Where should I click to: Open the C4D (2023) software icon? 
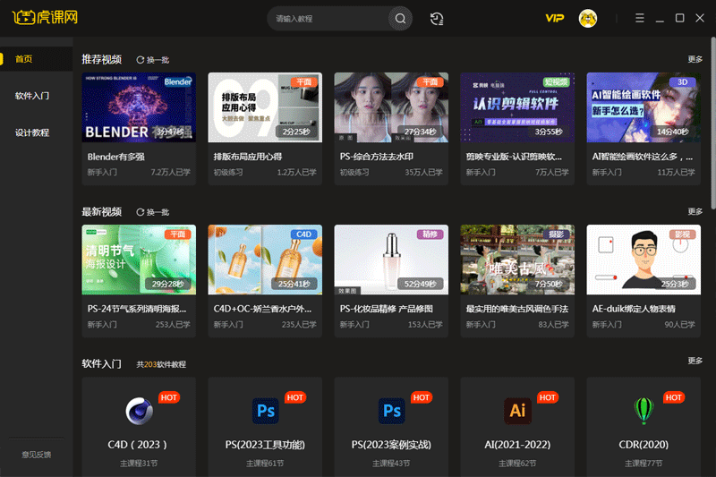[x=140, y=411]
